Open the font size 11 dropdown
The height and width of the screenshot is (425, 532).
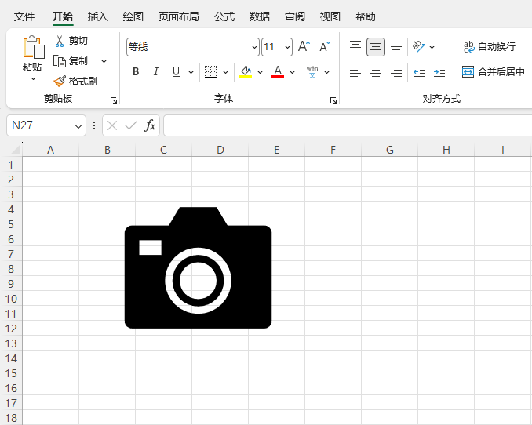click(x=287, y=47)
